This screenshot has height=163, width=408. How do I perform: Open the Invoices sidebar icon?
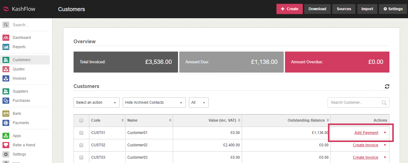click(x=6, y=78)
